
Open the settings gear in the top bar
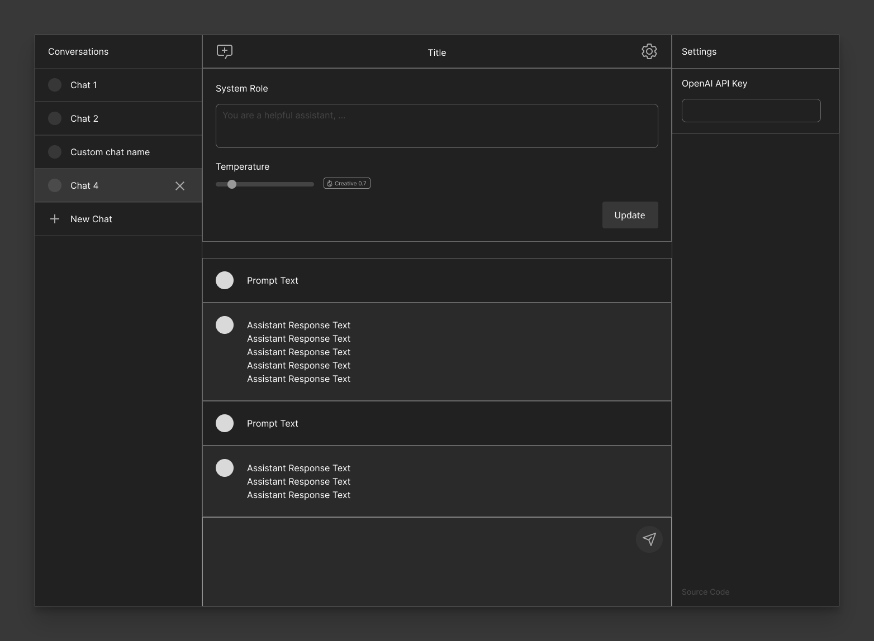point(649,51)
